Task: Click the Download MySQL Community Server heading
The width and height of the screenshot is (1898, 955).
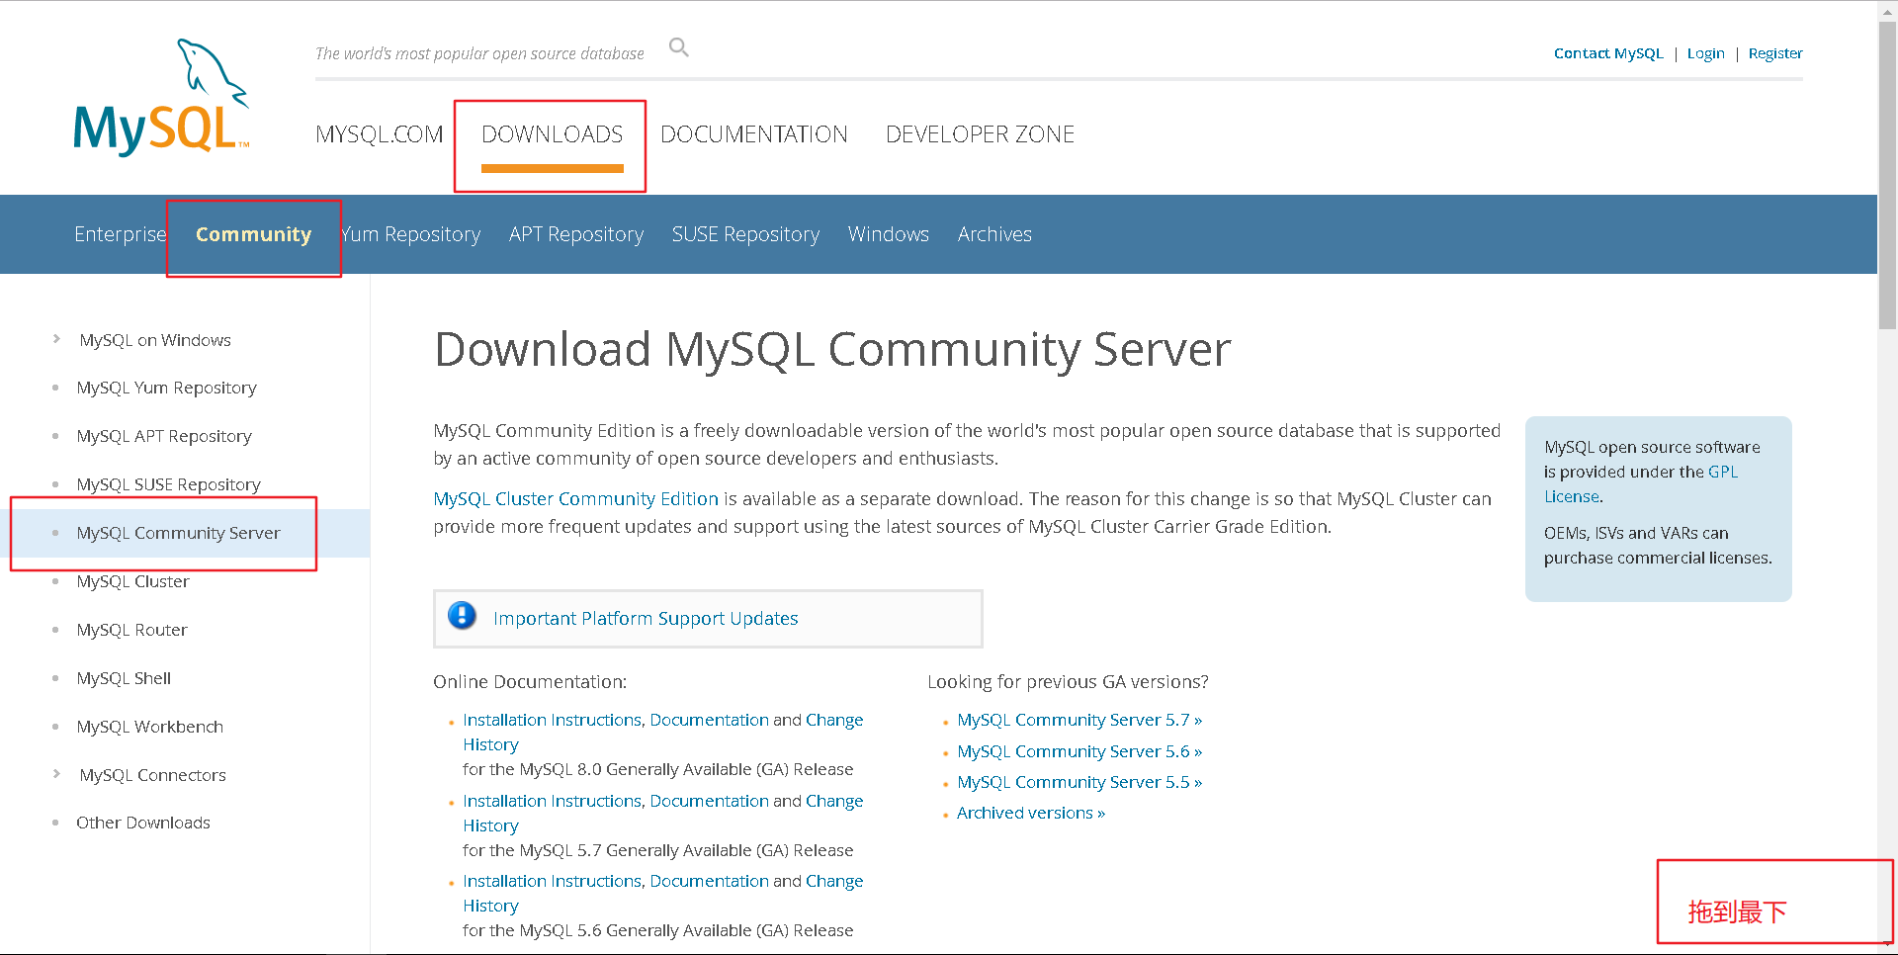Action: point(832,350)
